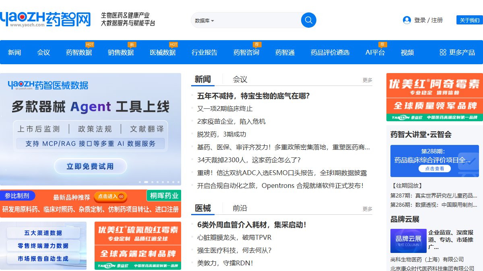Screen dimensions: 483x271
Task: Open the 参比制剂 桐晖药业 ad banner
Action: [x=91, y=204]
